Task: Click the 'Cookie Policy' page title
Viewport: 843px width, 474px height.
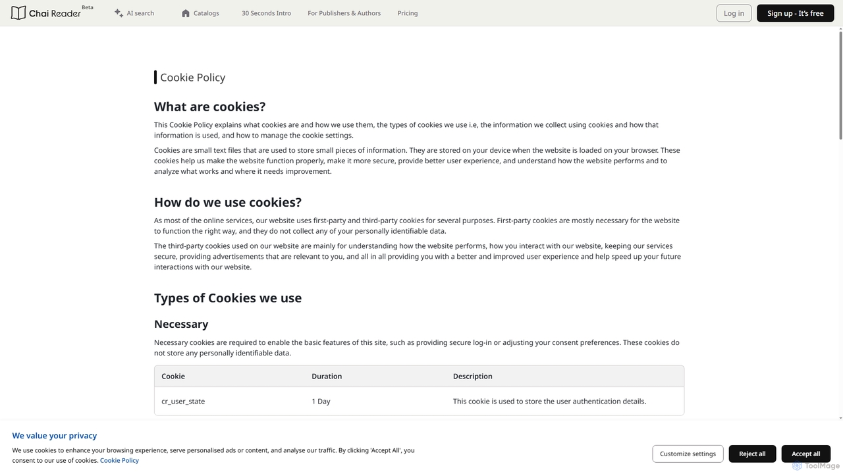Action: point(192,78)
